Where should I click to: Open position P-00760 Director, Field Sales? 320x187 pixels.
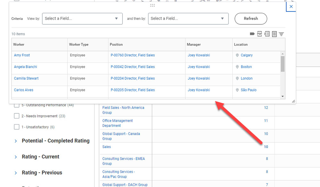[x=133, y=55]
